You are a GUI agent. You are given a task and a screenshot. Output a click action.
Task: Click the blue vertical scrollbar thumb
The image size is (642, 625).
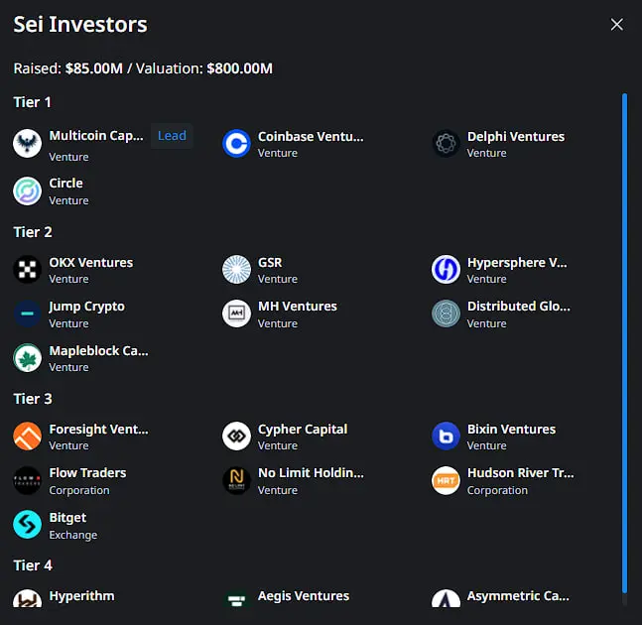pos(624,343)
